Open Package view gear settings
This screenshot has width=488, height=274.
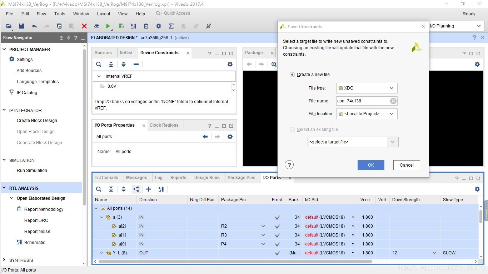(x=477, y=64)
